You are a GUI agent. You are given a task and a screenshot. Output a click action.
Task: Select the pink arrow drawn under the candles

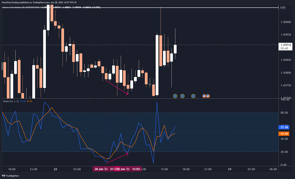(x=117, y=87)
